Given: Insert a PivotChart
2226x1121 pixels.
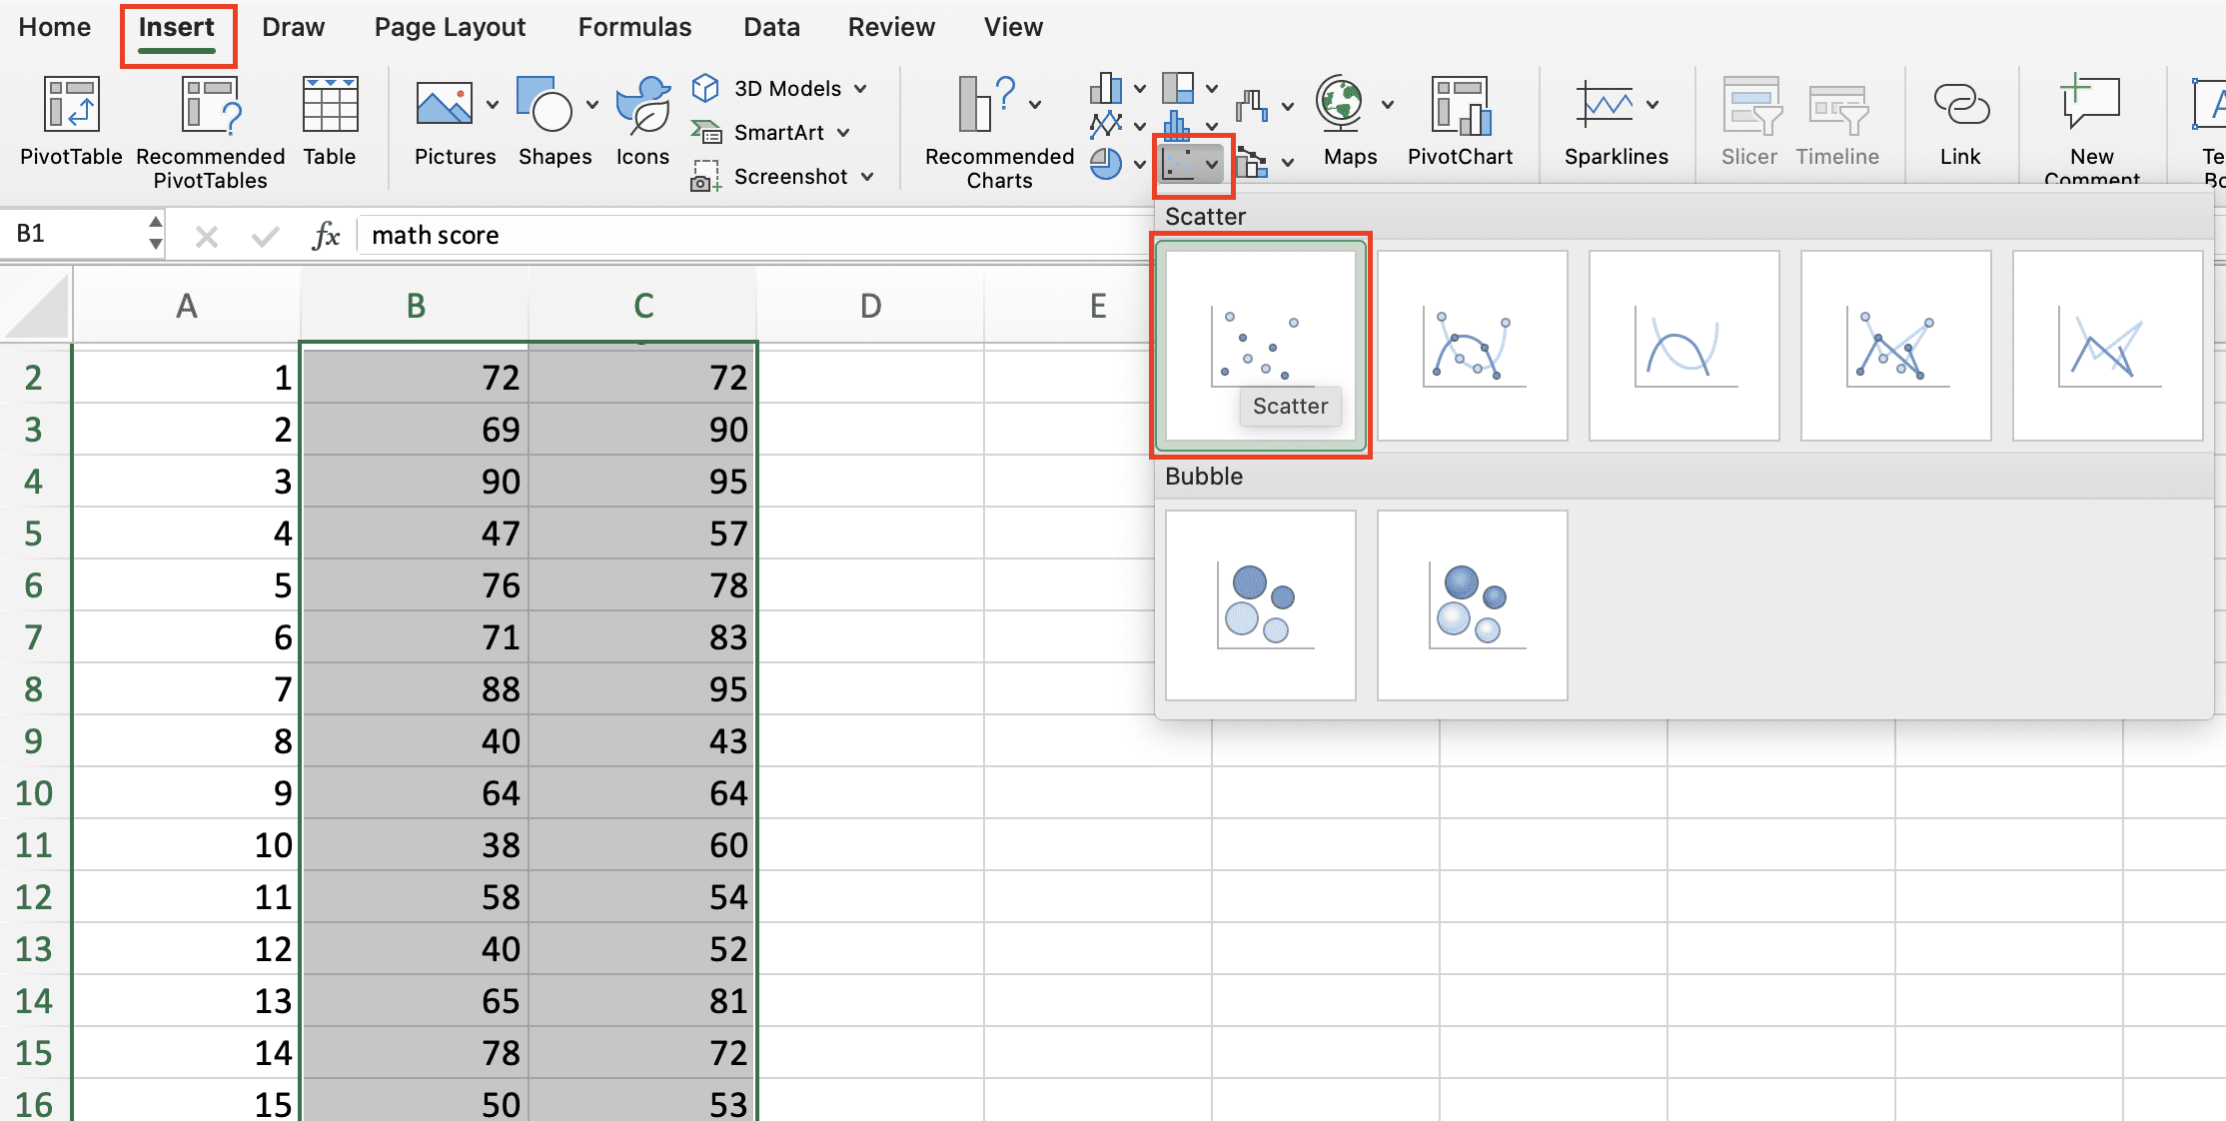Looking at the screenshot, I should point(1460,122).
